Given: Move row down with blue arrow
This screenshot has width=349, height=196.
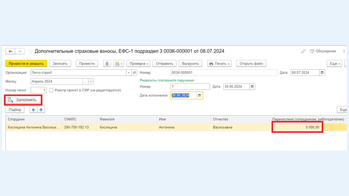Looking at the screenshot, I should [41, 110].
